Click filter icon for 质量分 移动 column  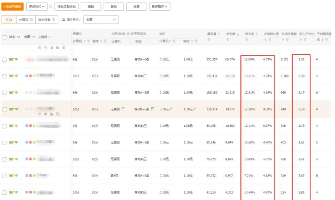pyautogui.click(x=105, y=41)
